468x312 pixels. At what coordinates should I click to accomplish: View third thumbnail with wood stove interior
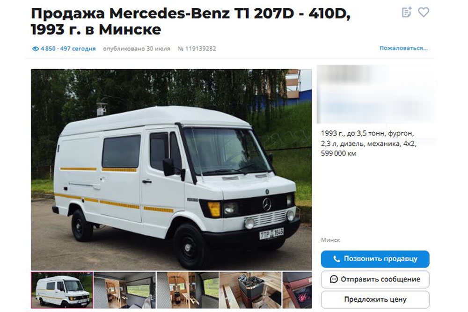tap(188, 290)
